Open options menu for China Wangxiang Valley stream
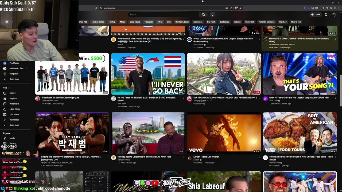342x192 pixels. point(259,98)
